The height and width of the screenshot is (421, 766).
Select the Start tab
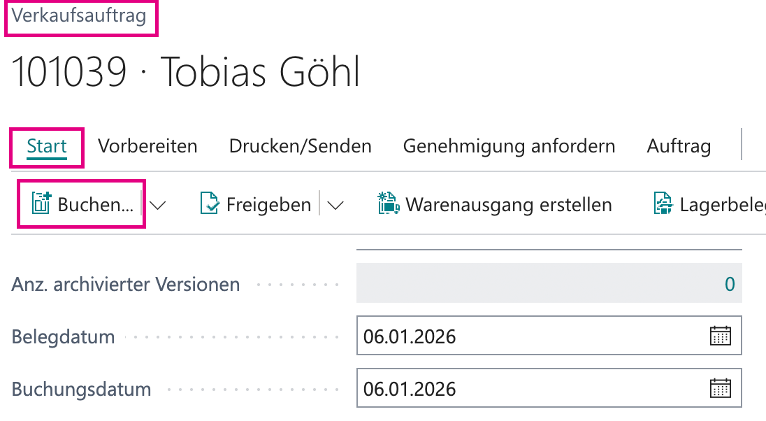[x=47, y=146]
